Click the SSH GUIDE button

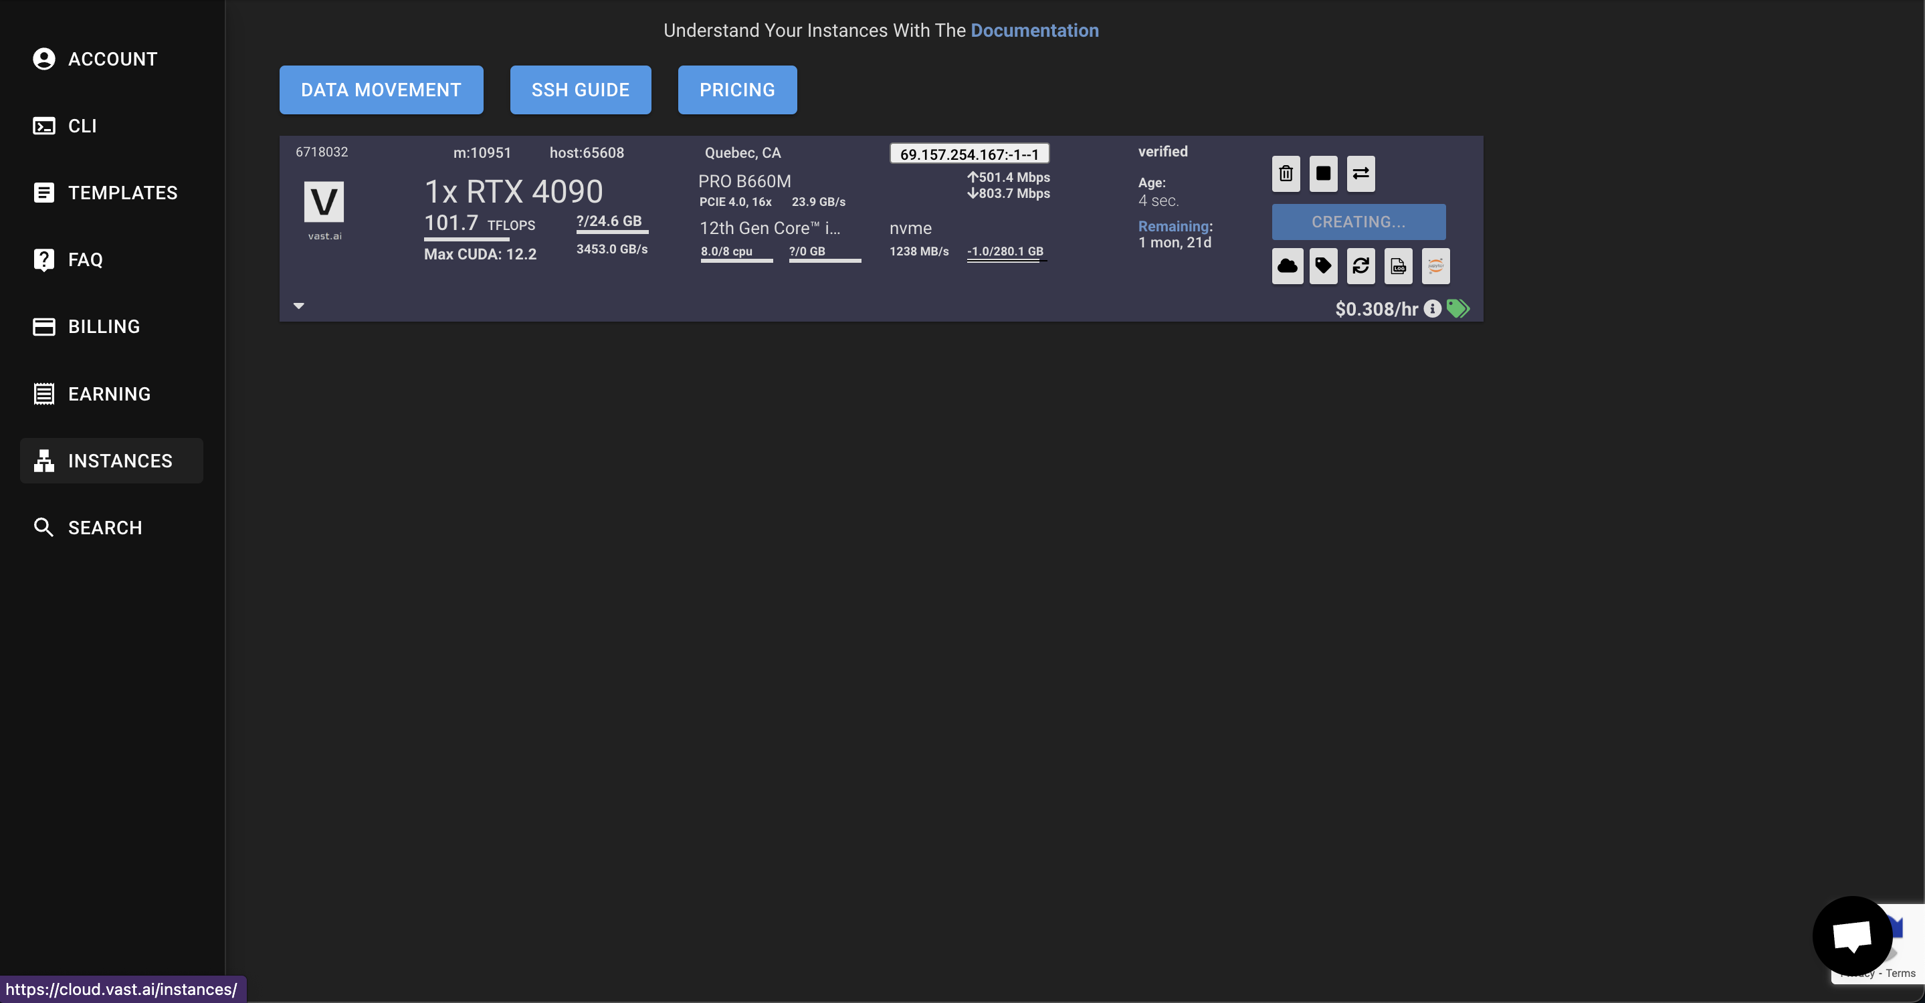pos(580,90)
